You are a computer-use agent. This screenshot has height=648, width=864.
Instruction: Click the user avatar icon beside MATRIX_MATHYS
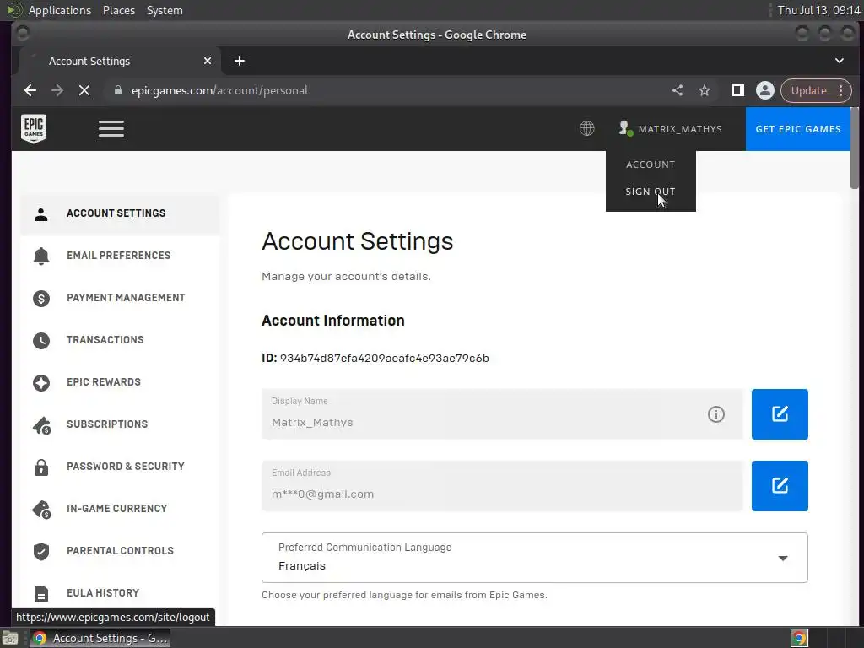pyautogui.click(x=625, y=128)
